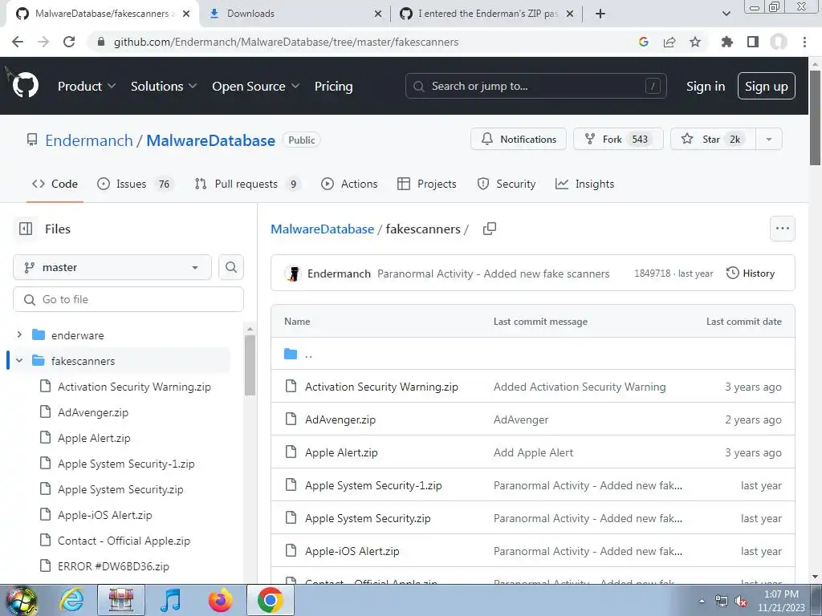Open Internet Explorer from the taskbar
This screenshot has width=822, height=616.
[x=71, y=600]
